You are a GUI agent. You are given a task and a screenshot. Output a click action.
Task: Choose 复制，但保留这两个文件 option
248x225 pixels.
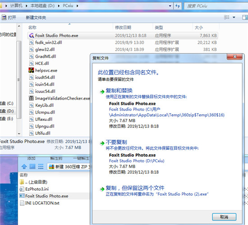pos(135,188)
